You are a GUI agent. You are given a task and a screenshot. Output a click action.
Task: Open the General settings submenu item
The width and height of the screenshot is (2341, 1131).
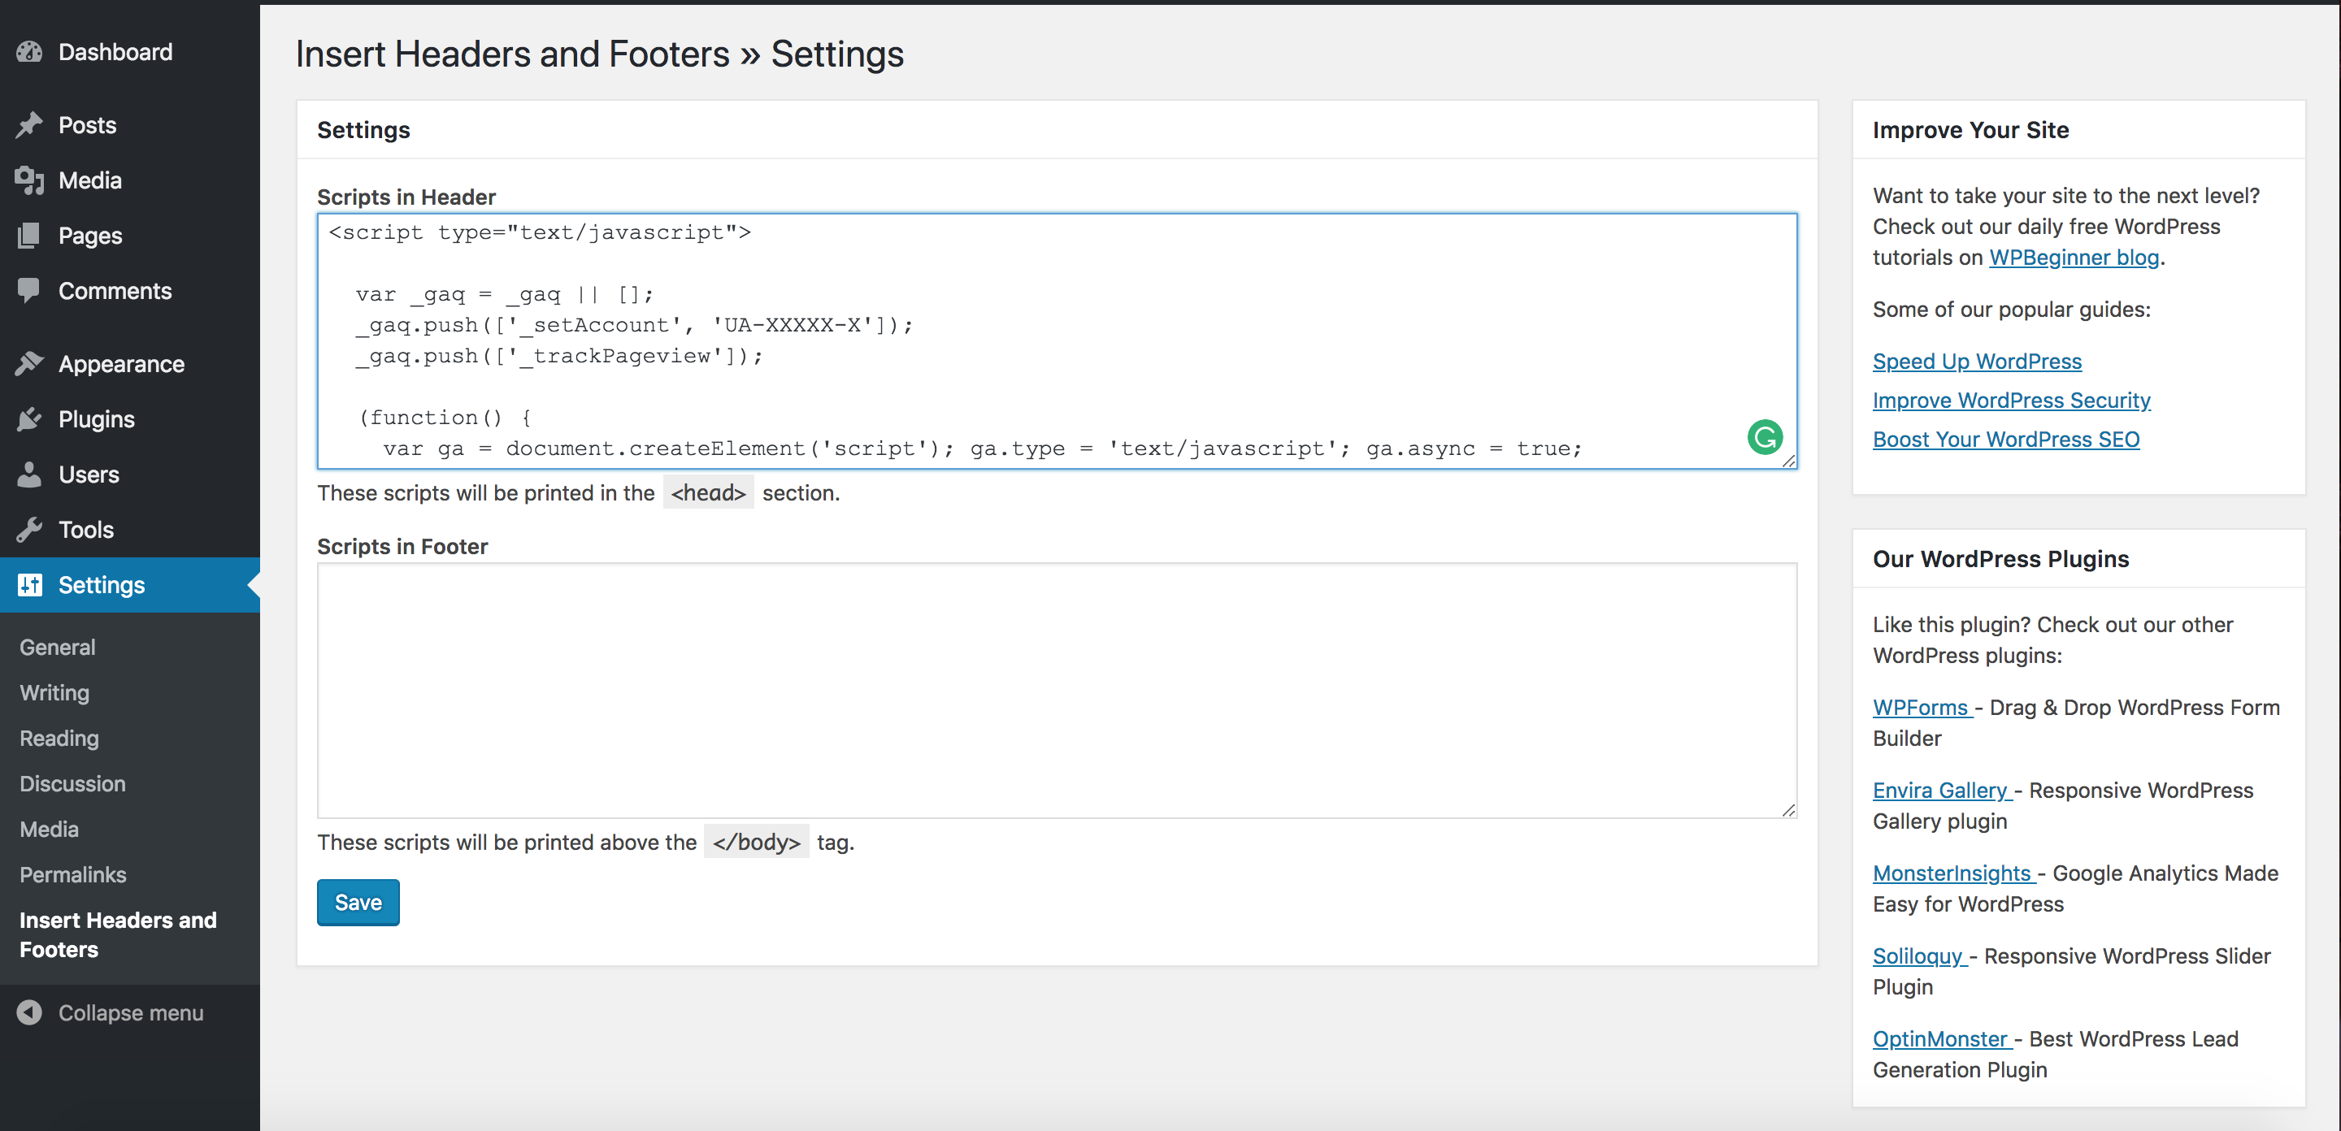[x=57, y=647]
